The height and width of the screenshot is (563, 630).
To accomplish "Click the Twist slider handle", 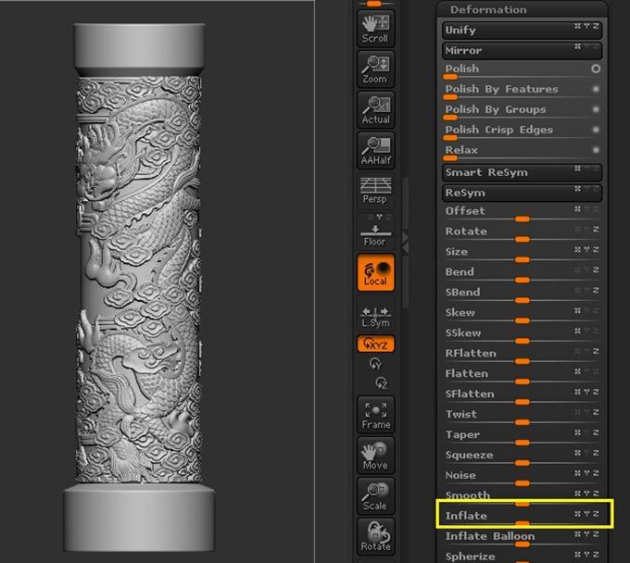I will point(523,422).
